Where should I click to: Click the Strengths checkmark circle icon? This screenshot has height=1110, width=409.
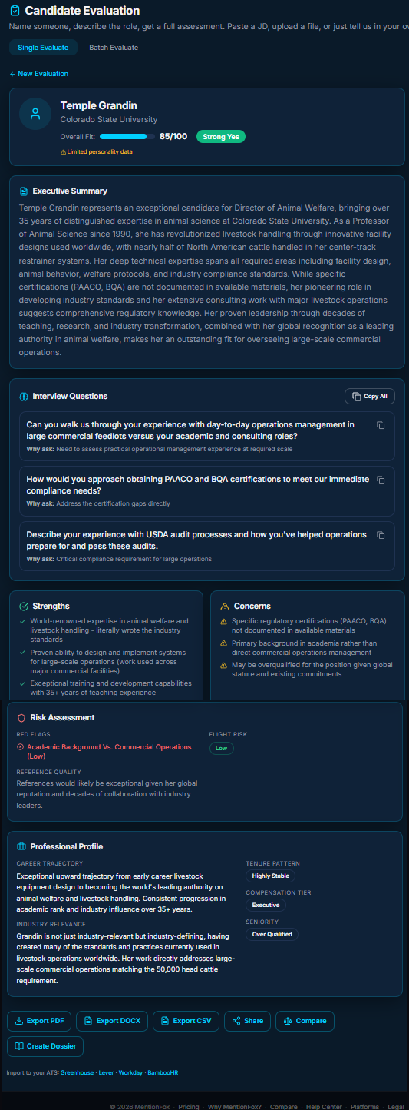pyautogui.click(x=24, y=607)
